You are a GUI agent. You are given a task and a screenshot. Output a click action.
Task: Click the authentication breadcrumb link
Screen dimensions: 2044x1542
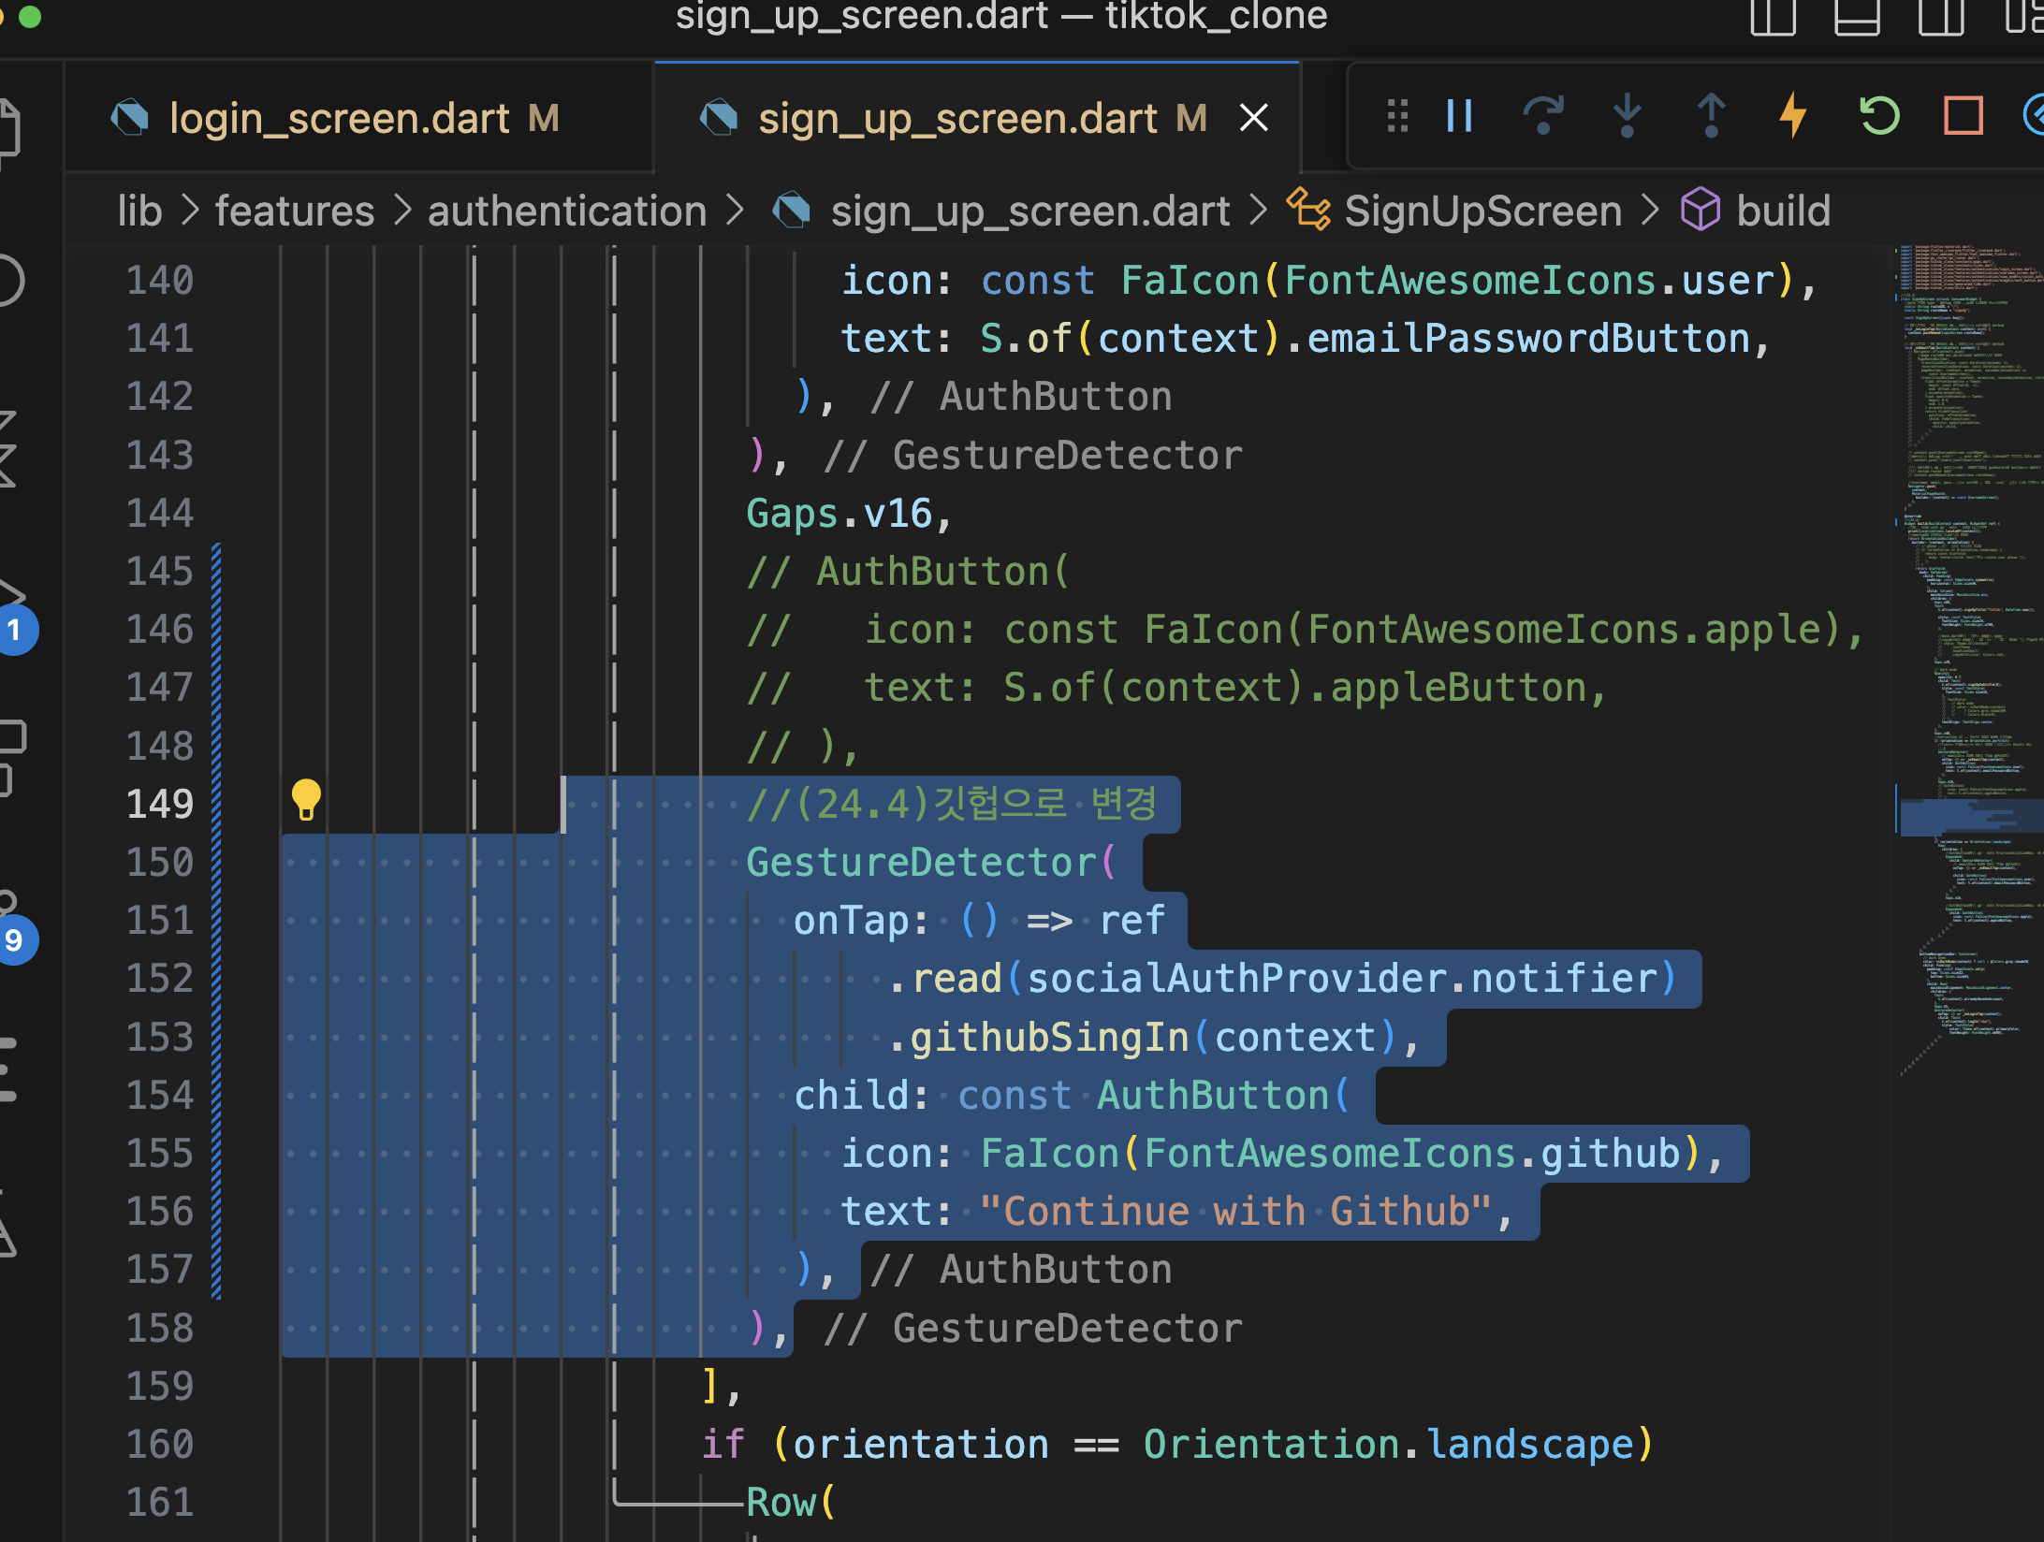(x=566, y=211)
